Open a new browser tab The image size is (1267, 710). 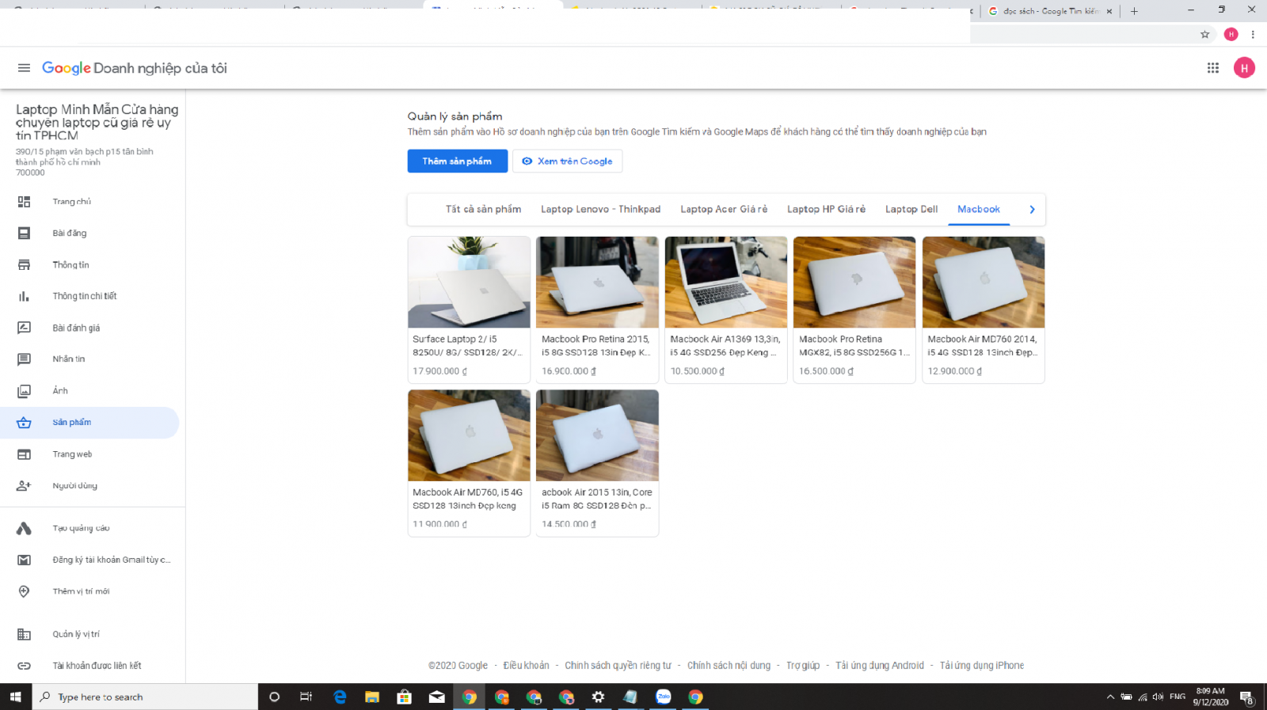pos(1134,11)
